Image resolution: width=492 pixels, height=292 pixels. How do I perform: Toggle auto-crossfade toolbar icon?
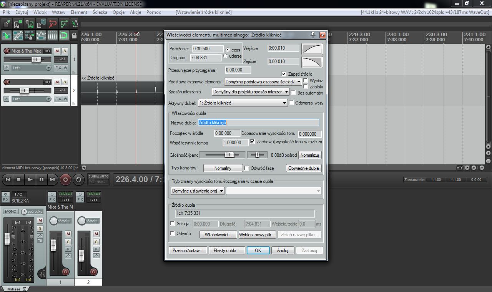coord(6,35)
